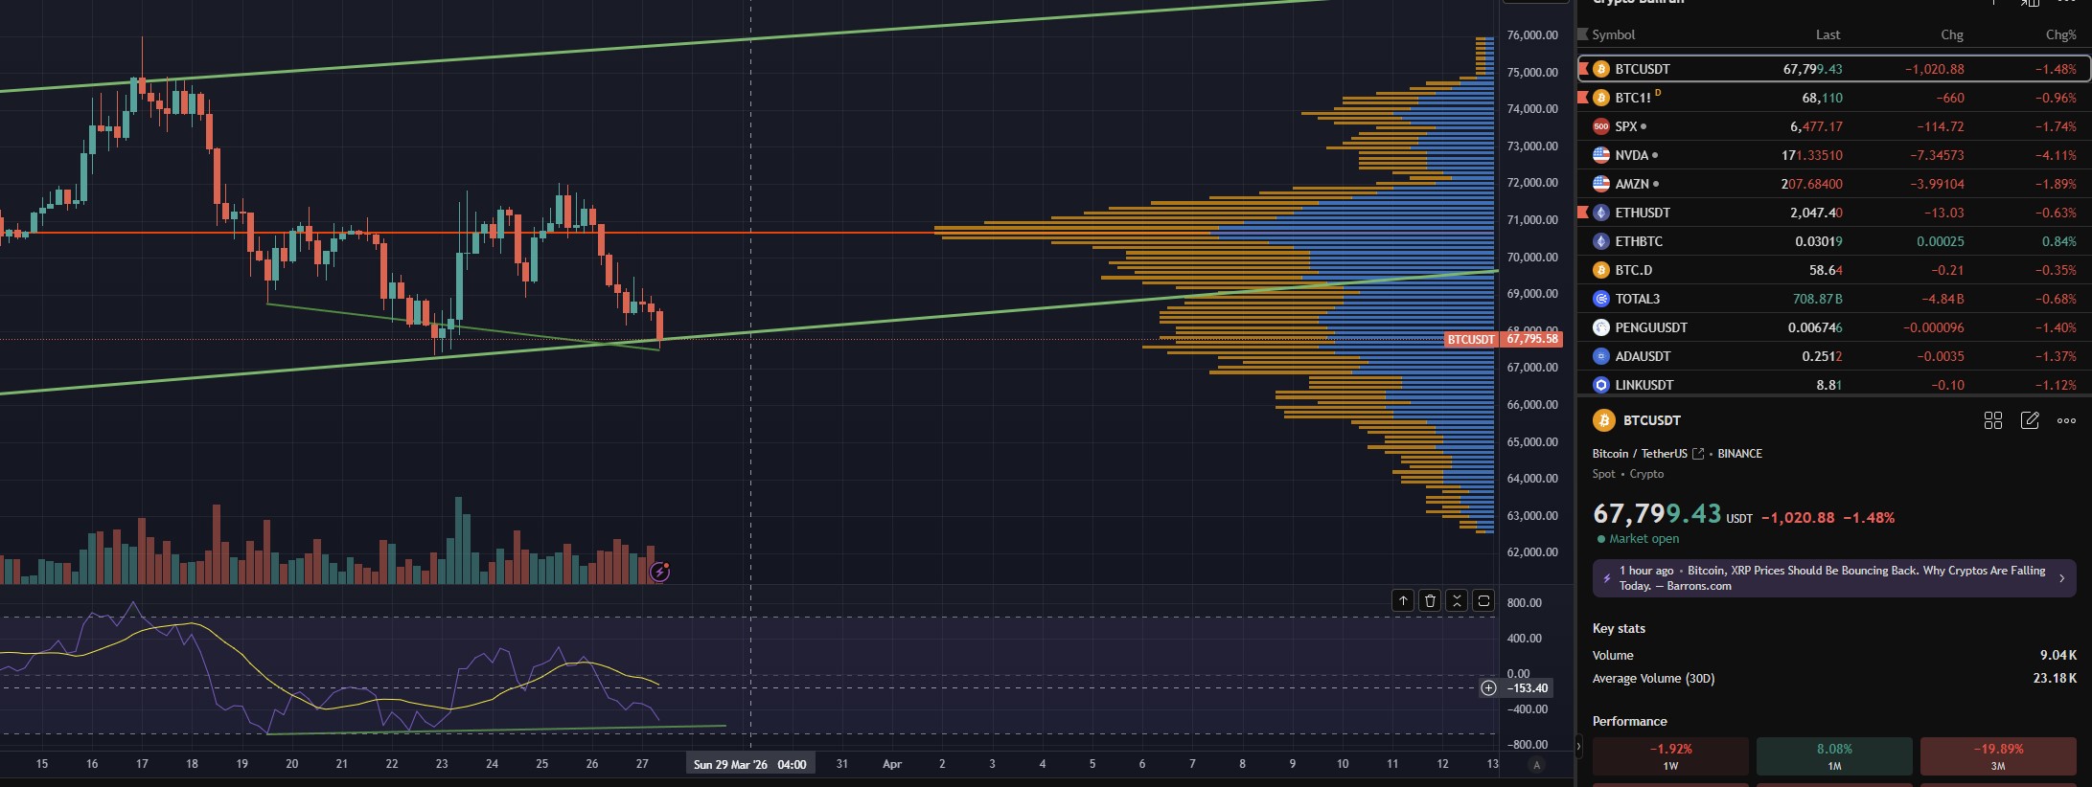Click the SPX 500 logo in the watchlist
The width and height of the screenshot is (2092, 787).
click(x=1600, y=126)
